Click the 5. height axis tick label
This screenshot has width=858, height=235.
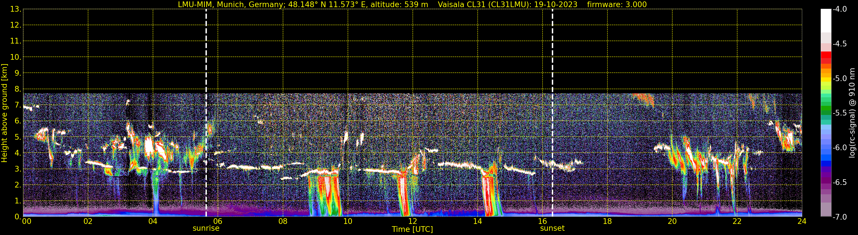18,137
